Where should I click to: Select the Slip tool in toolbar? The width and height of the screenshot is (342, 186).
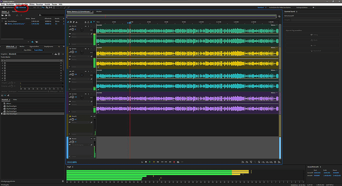point(50,7)
